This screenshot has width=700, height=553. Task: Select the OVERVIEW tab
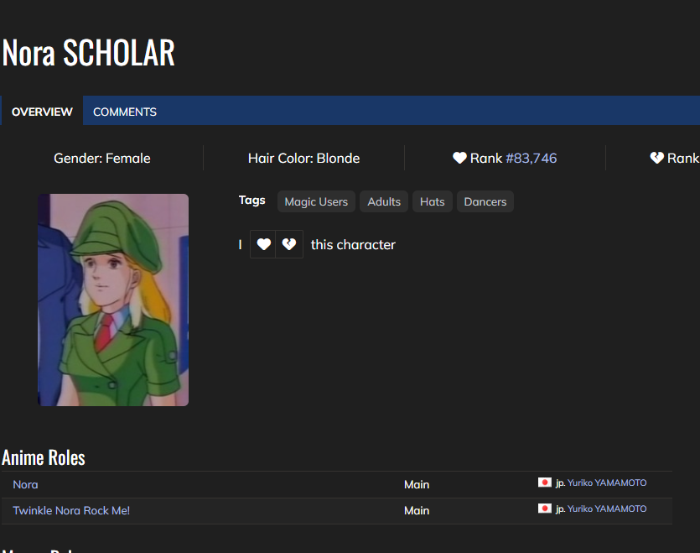point(42,112)
